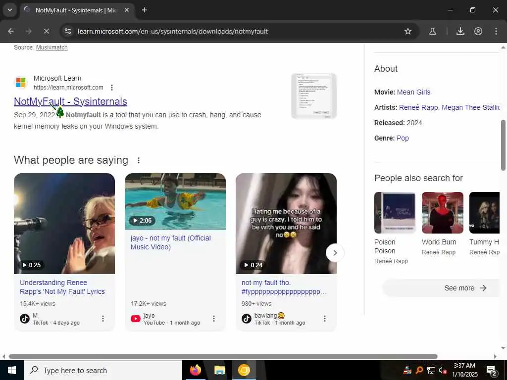Open more options for Microsoft Learn result

[112, 88]
